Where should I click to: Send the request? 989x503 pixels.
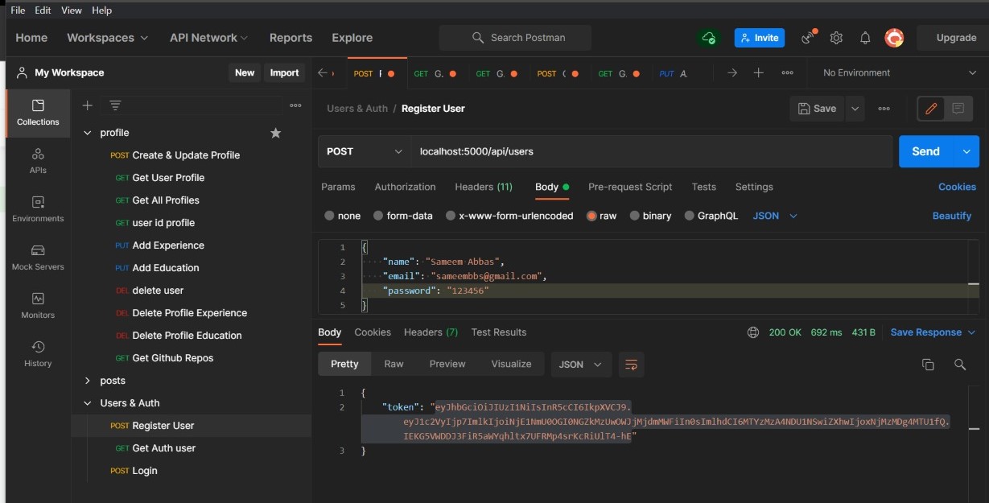tap(925, 151)
